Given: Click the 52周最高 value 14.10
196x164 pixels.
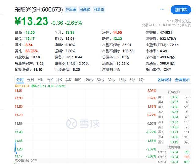Looking at the screenshot, I should [38, 70].
